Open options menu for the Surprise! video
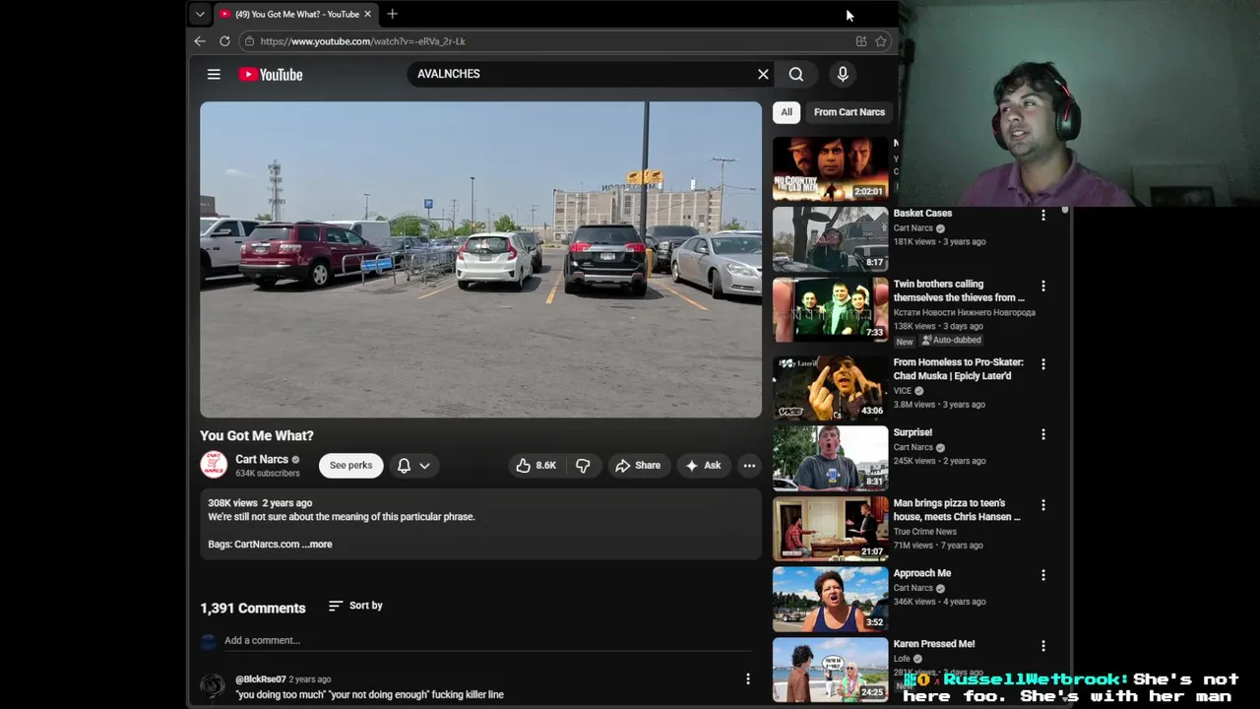The width and height of the screenshot is (1260, 709). [1043, 434]
